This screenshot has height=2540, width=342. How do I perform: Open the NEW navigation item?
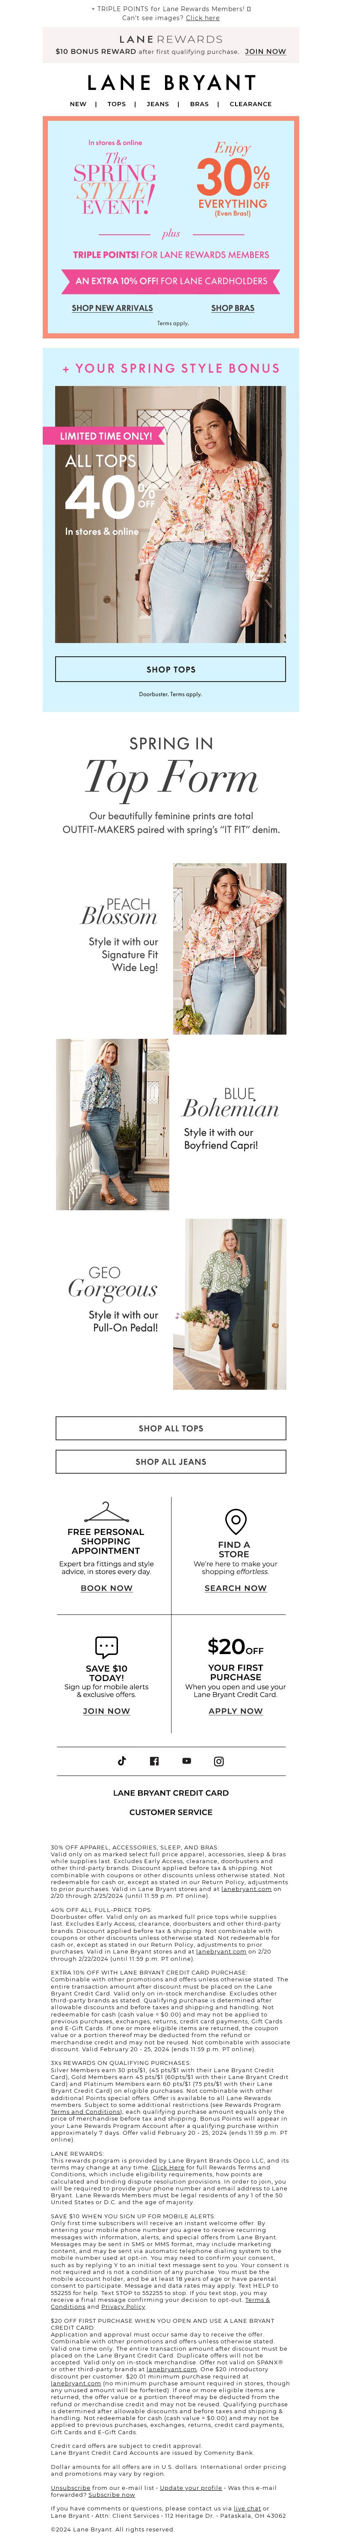tap(78, 104)
